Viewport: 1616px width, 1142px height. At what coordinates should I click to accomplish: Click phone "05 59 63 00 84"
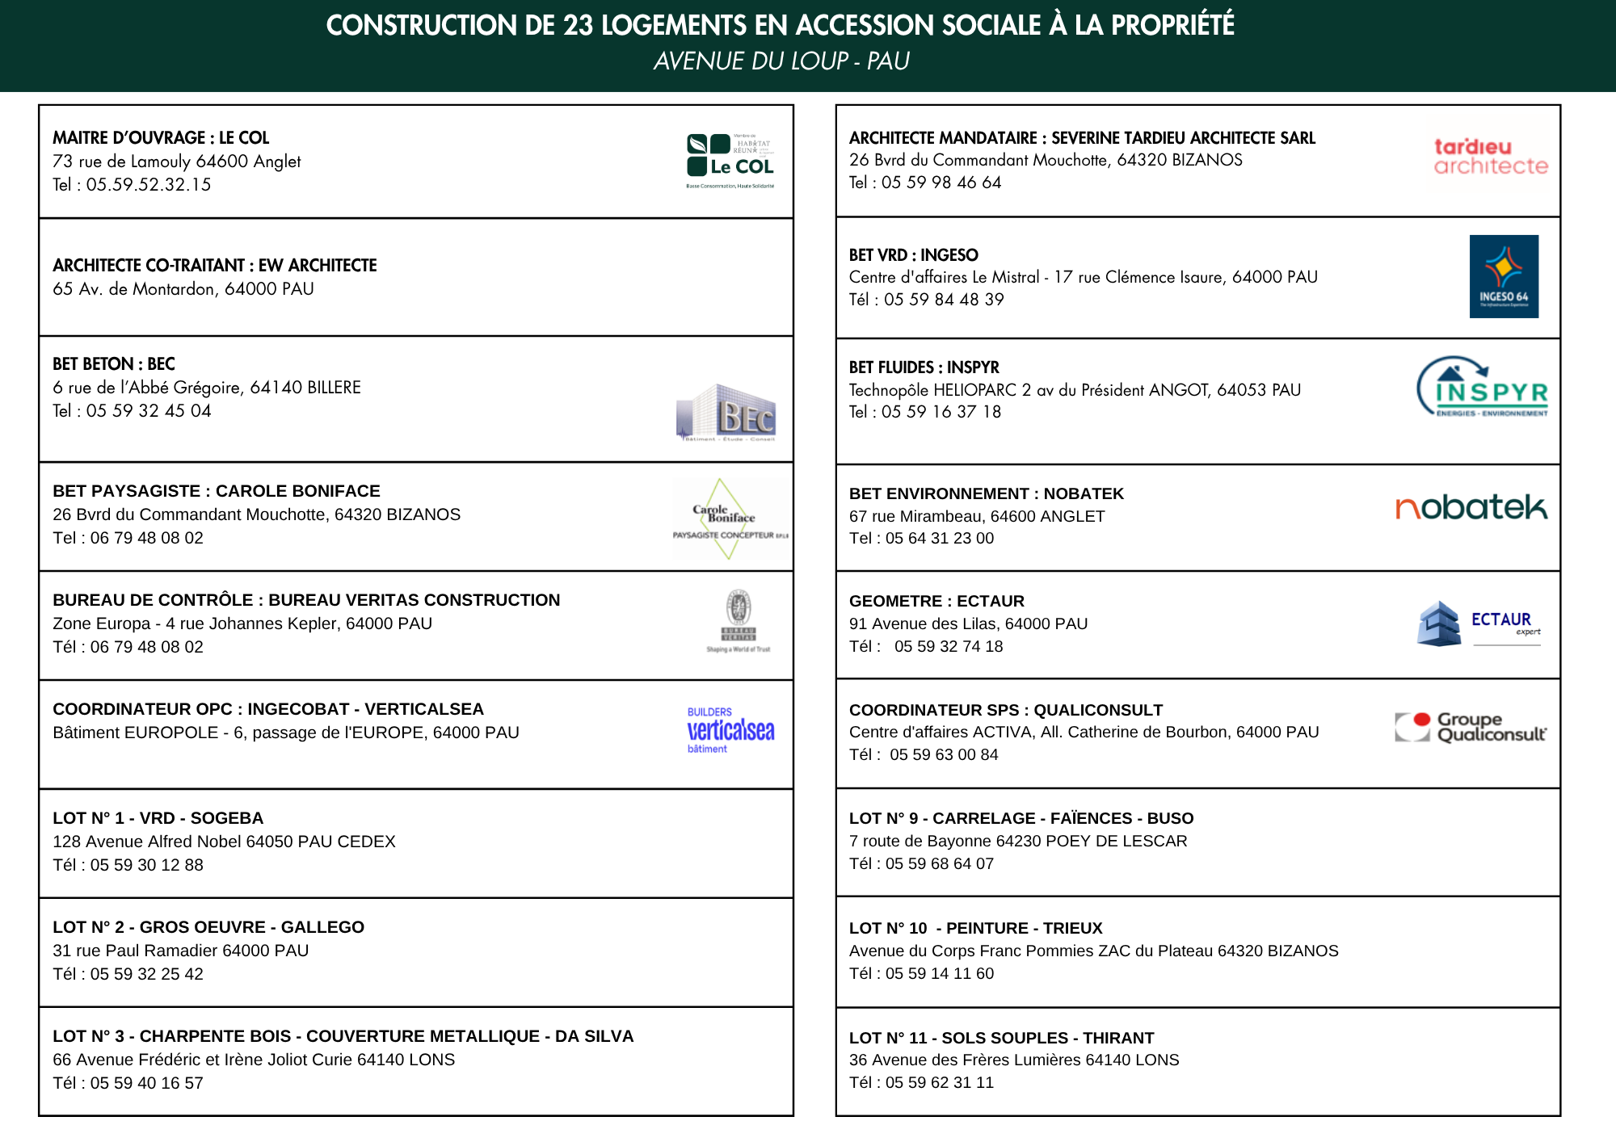pos(945,754)
